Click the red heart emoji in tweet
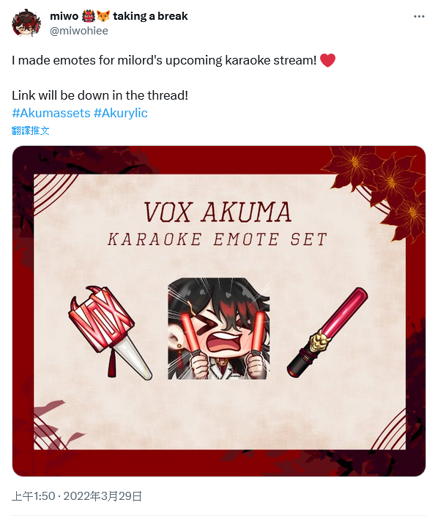 tap(328, 60)
